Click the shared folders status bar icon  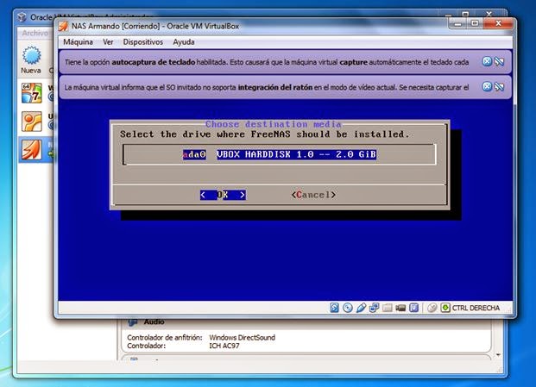388,308
